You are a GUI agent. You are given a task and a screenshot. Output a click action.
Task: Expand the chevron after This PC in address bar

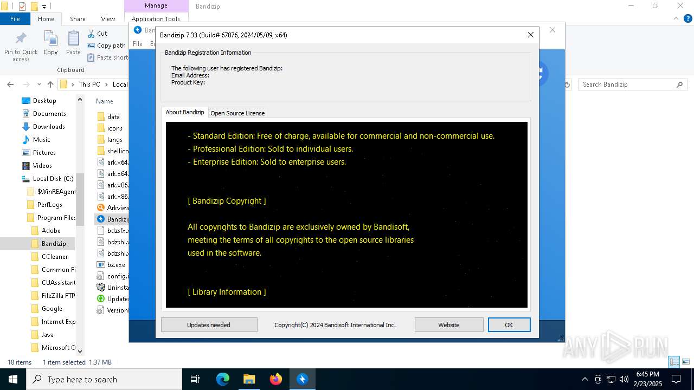point(107,84)
